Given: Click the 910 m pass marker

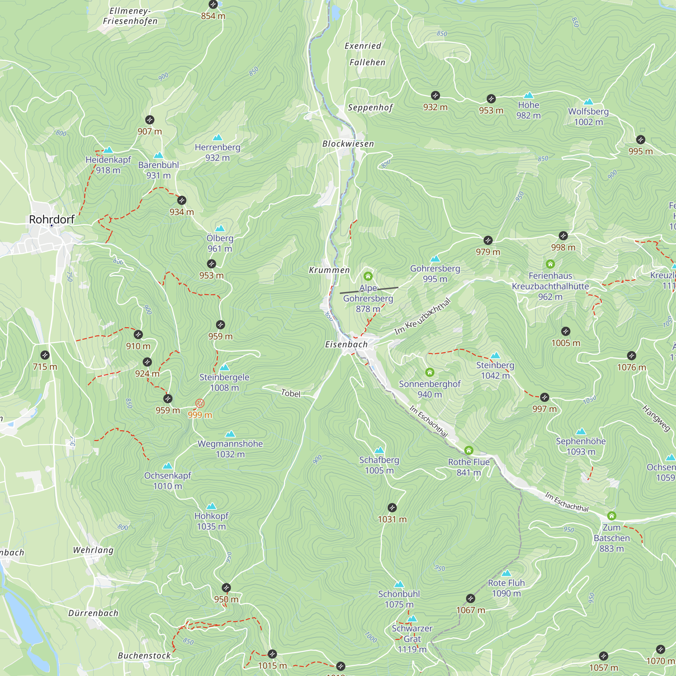Looking at the screenshot, I should (x=138, y=335).
